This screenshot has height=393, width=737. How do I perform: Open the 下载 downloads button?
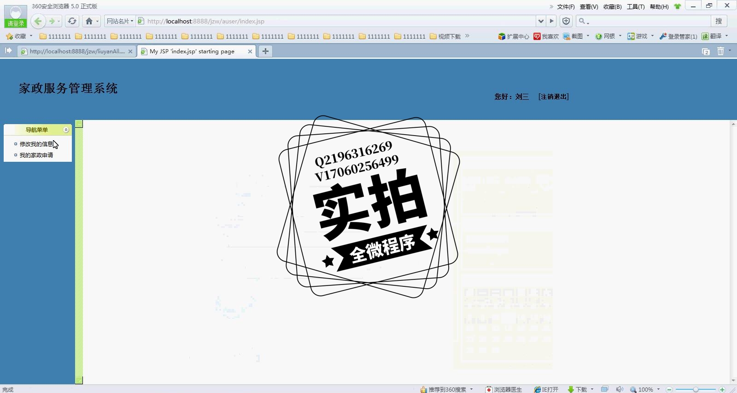(x=578, y=389)
